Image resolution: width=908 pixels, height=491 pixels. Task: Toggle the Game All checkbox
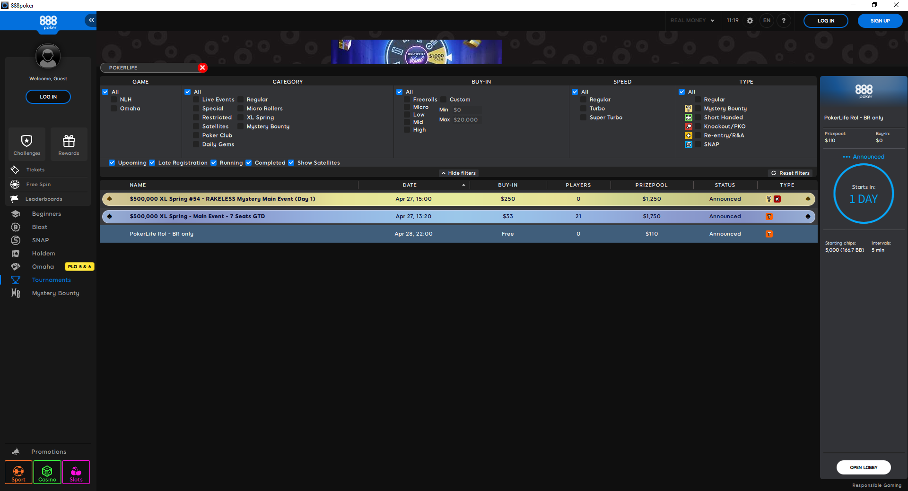point(105,92)
